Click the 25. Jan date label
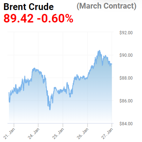 click(x=58, y=133)
